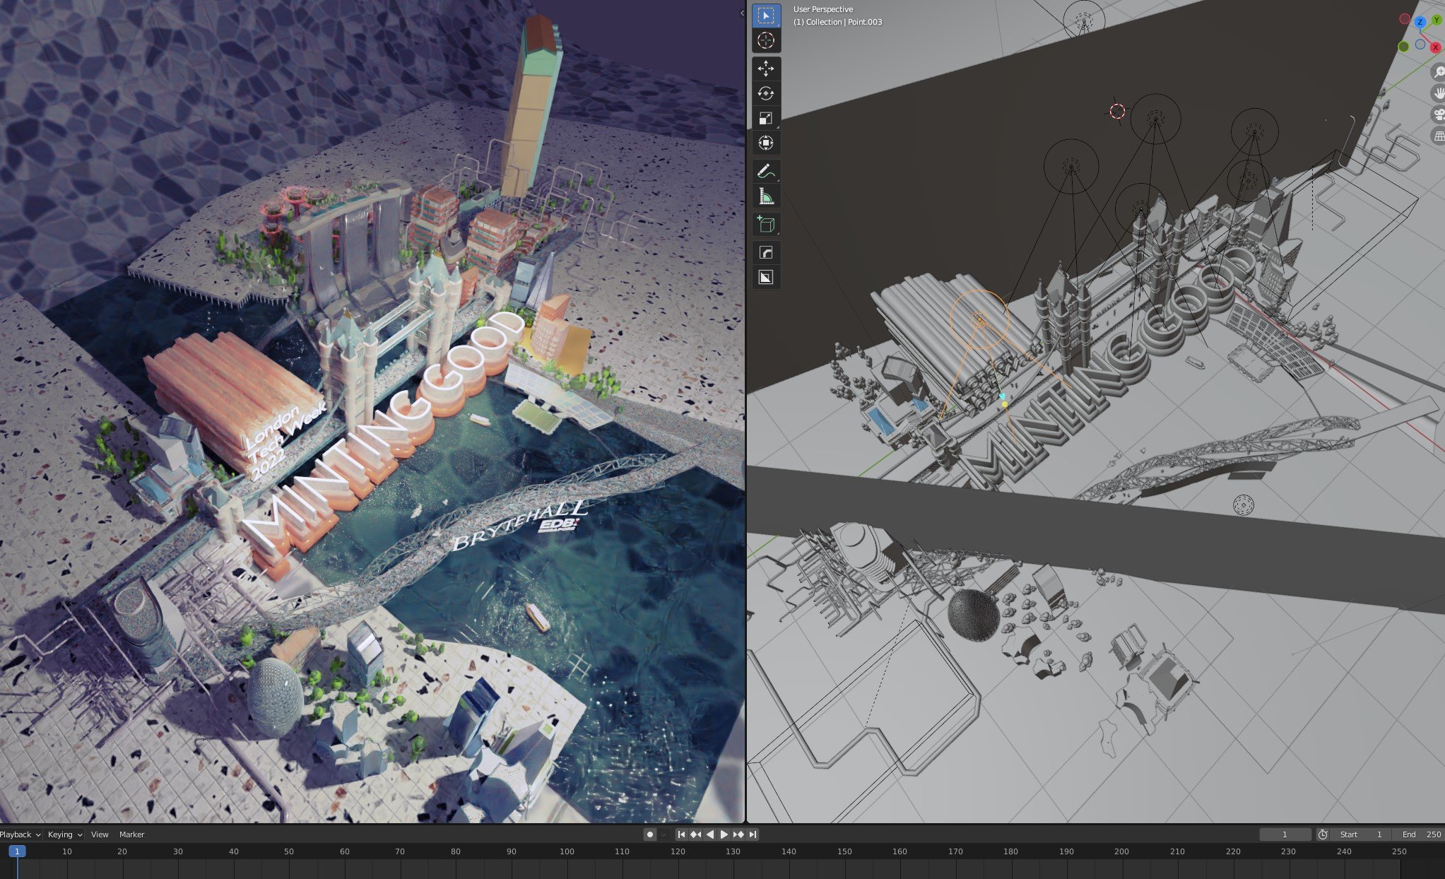Open the Playback dropdown in timeline
Screen dimensions: 1445x879
20,834
